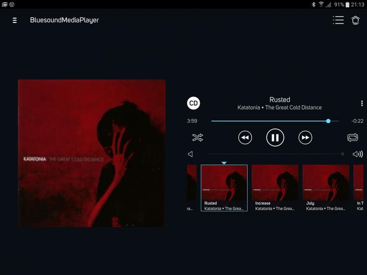Click the remaining time -0:22
Viewport: 367px width, 275px height.
(x=357, y=121)
